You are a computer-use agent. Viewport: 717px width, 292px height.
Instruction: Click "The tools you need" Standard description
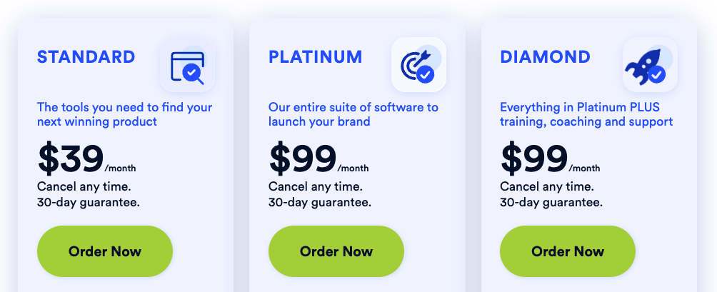tap(124, 114)
